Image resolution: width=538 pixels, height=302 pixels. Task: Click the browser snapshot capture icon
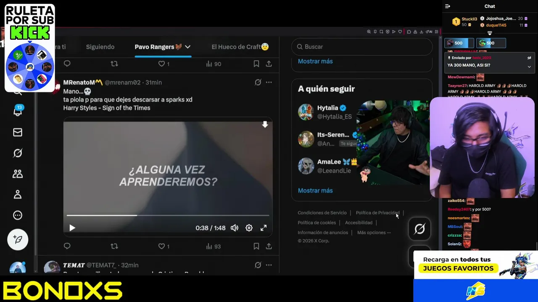coord(381,31)
